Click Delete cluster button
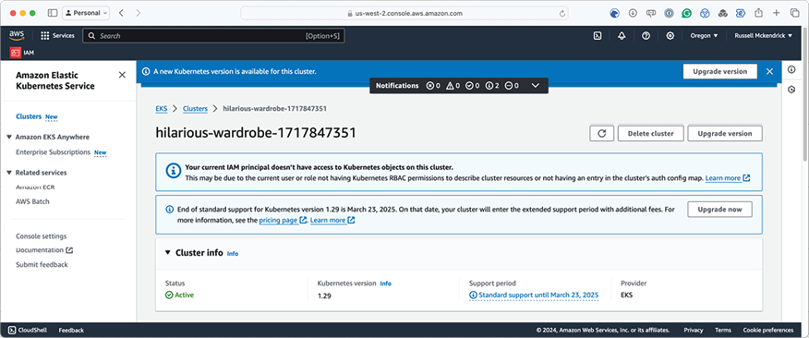This screenshot has width=809, height=338. [x=650, y=133]
